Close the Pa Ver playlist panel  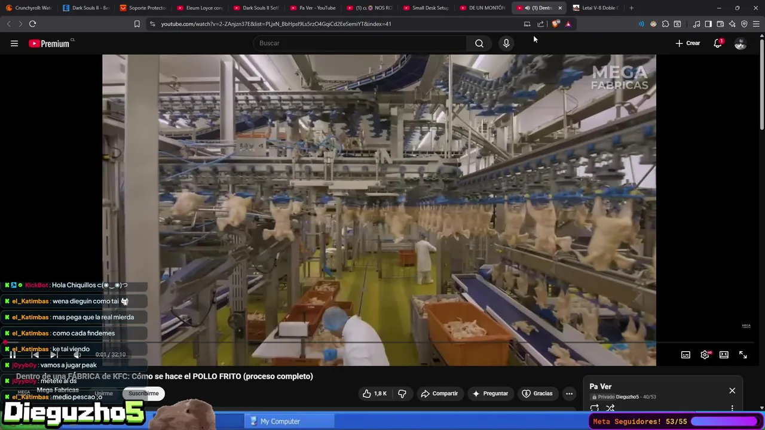[732, 391]
